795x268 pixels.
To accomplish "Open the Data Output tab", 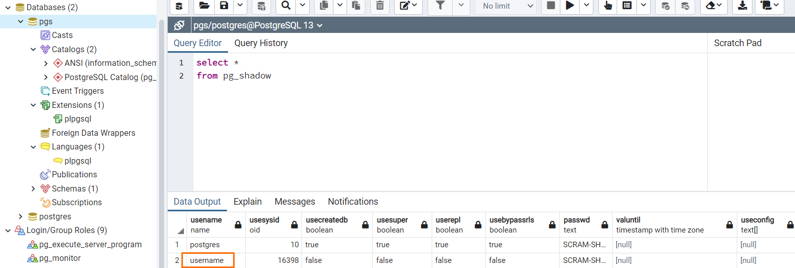I will (x=197, y=202).
